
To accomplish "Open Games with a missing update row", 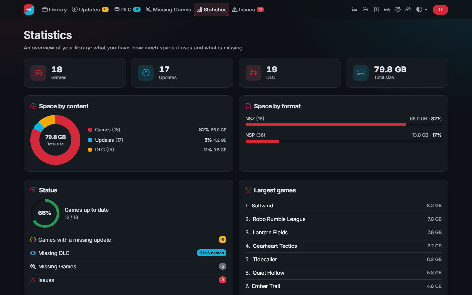I will pyautogui.click(x=128, y=240).
